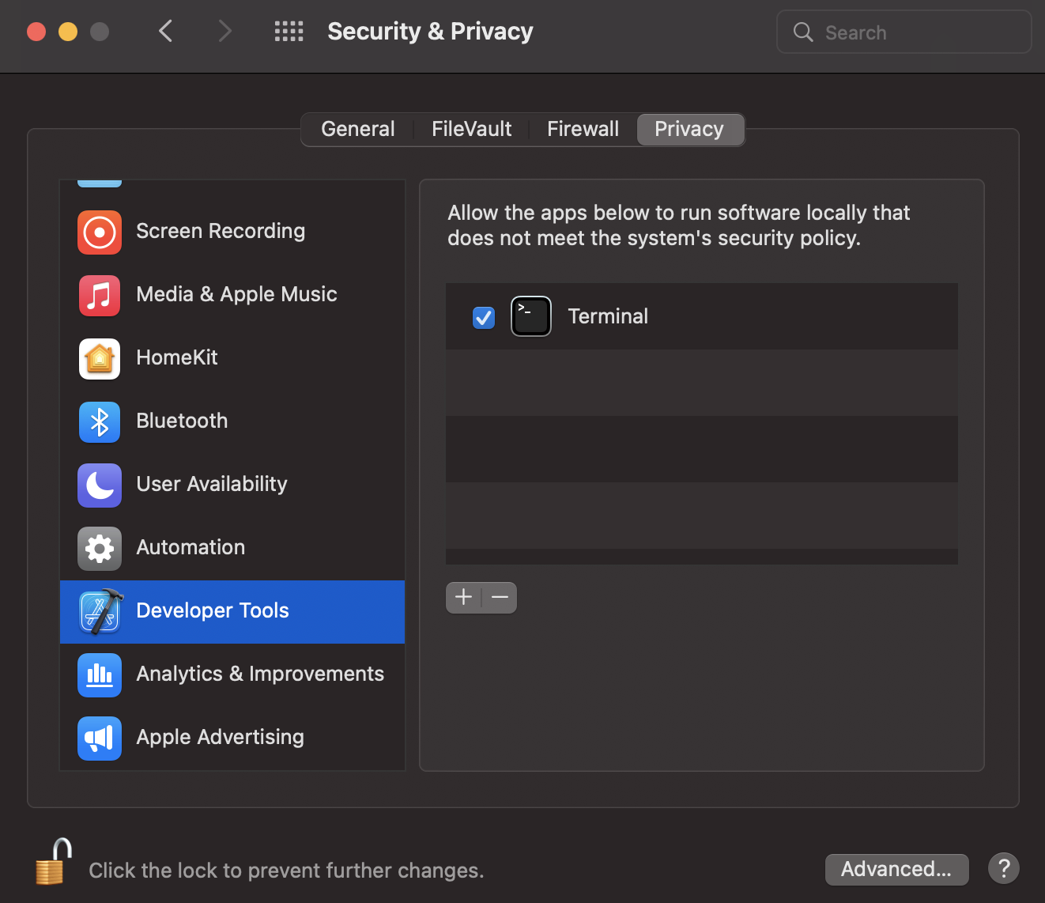Viewport: 1045px width, 903px height.
Task: Select User Availability label
Action: coord(212,484)
